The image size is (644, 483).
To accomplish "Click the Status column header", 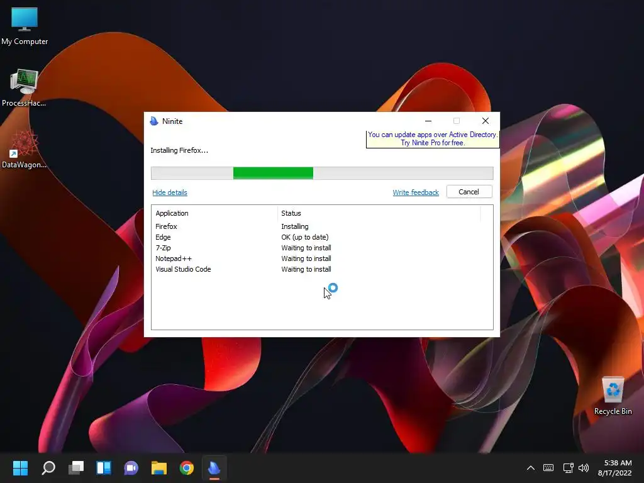I will tap(379, 213).
